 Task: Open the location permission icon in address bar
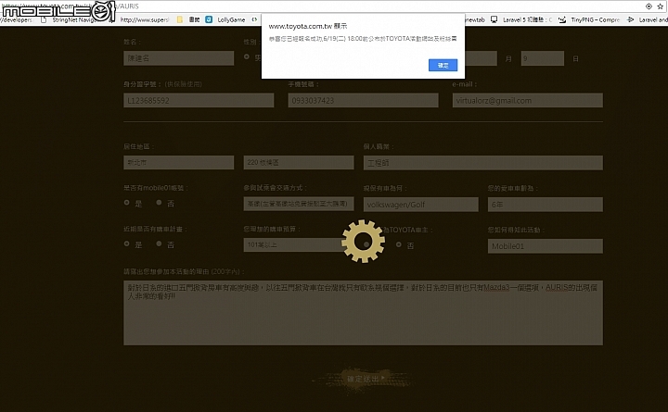649,6
